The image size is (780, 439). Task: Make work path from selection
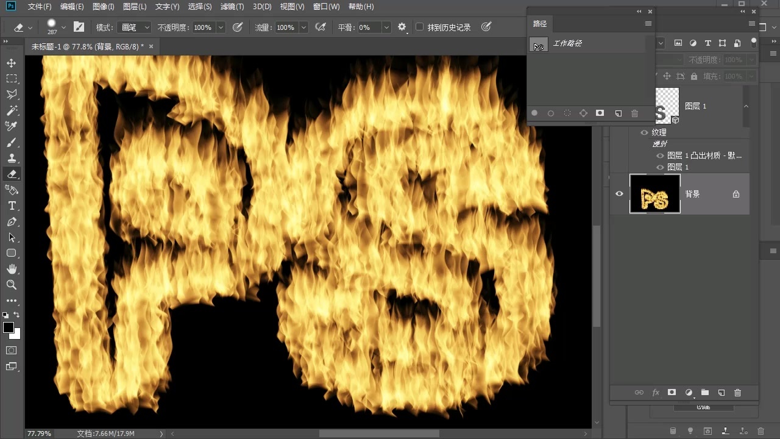click(583, 113)
